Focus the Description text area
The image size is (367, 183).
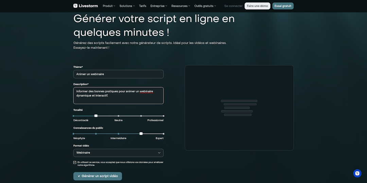click(x=119, y=96)
